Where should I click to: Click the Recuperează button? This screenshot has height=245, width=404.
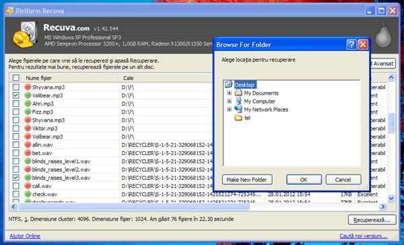[x=372, y=220]
